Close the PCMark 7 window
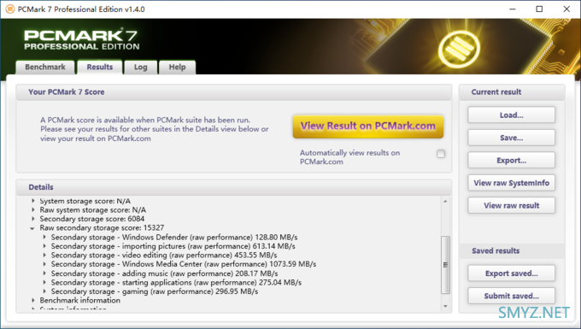This screenshot has height=329, width=581. point(566,9)
